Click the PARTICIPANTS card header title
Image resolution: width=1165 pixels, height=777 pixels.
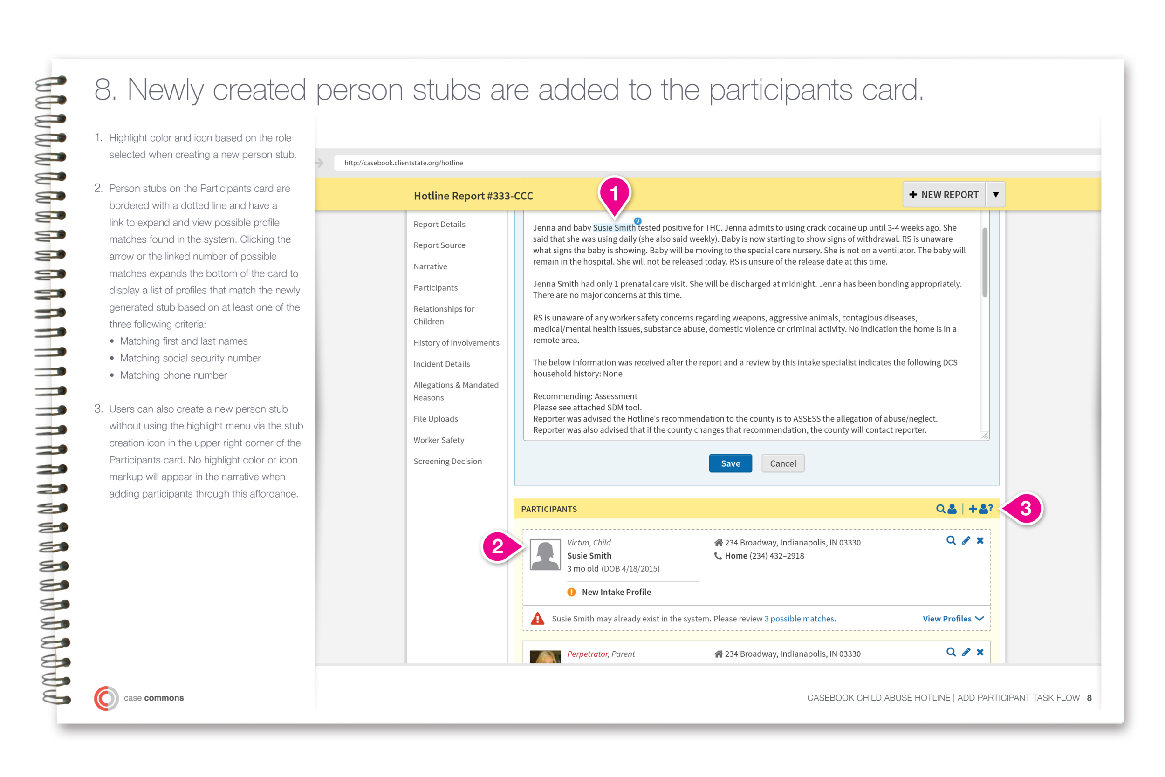(549, 509)
